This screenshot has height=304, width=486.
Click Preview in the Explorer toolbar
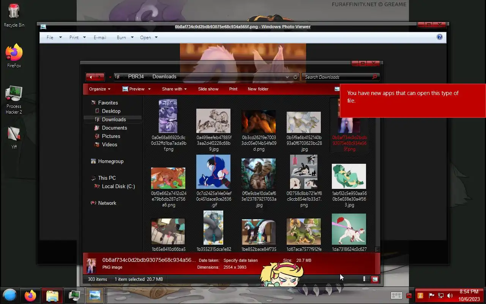tap(134, 89)
